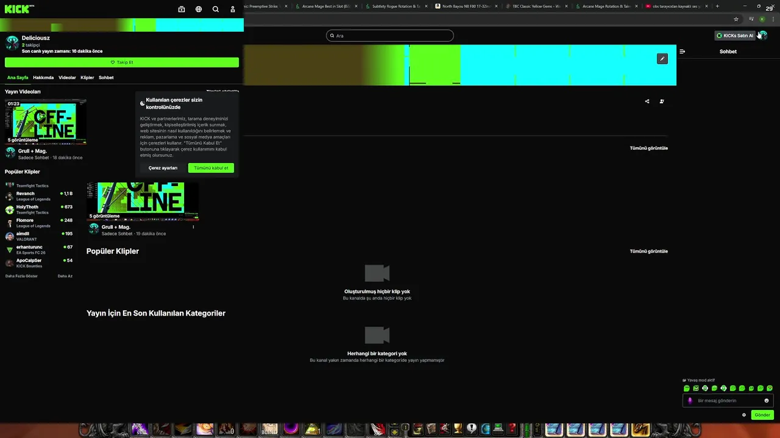Click the purple identity badge in the chat input
Viewport: 780px width, 438px height.
(x=690, y=400)
